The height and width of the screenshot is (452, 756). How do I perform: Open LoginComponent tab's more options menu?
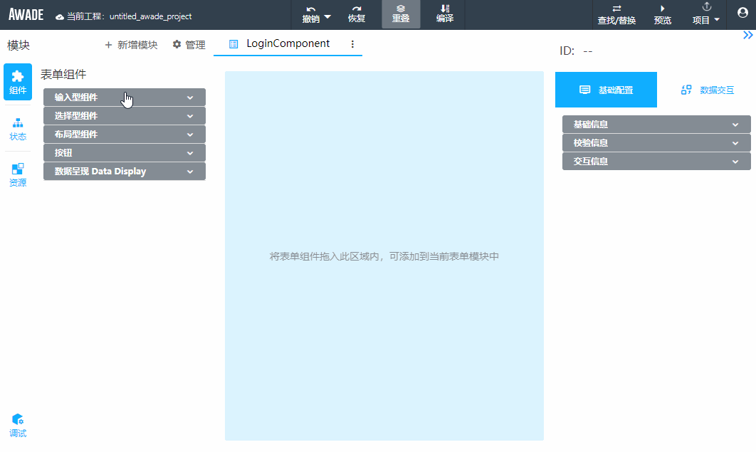coord(352,44)
